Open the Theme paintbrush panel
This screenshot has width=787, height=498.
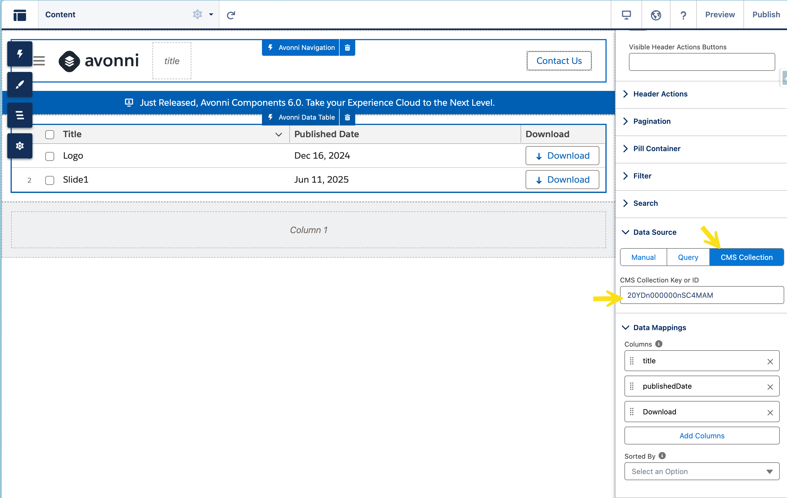(x=20, y=84)
